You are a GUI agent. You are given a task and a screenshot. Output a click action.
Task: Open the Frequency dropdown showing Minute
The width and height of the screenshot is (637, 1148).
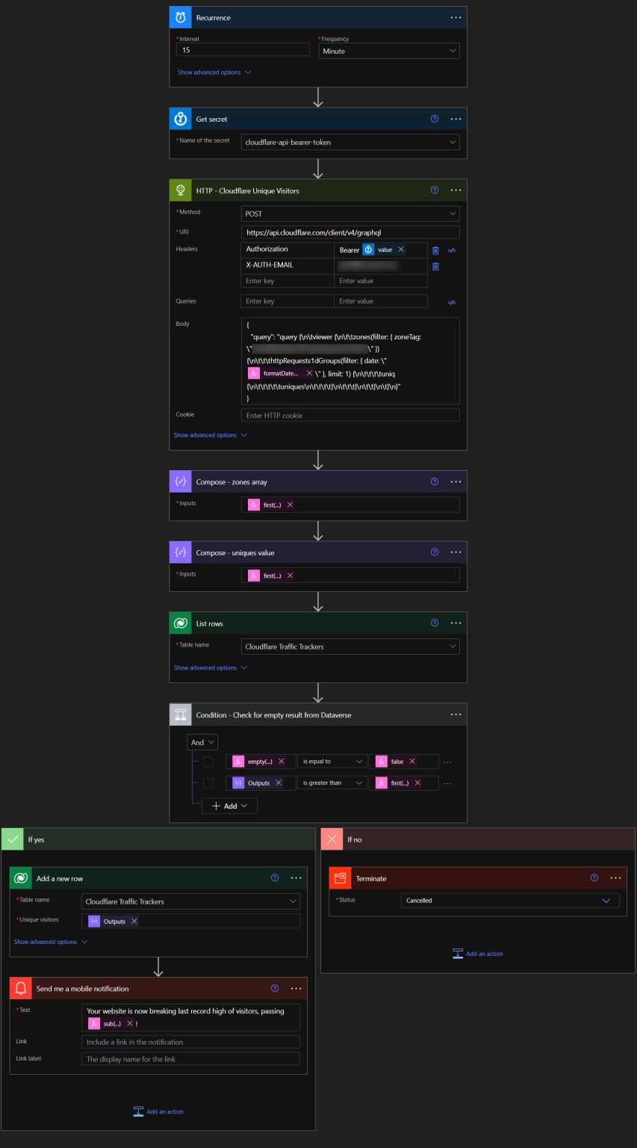388,51
